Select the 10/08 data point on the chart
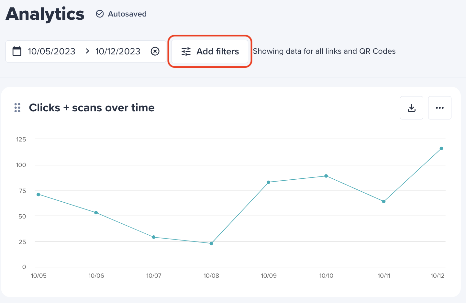Image resolution: width=466 pixels, height=303 pixels. [211, 243]
